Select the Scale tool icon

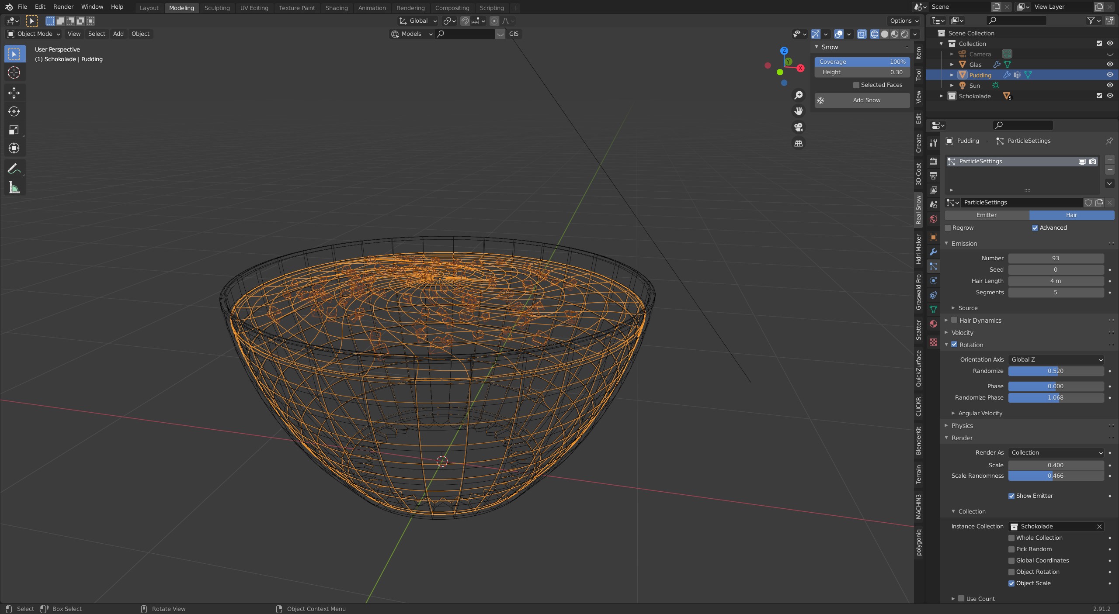pos(14,130)
